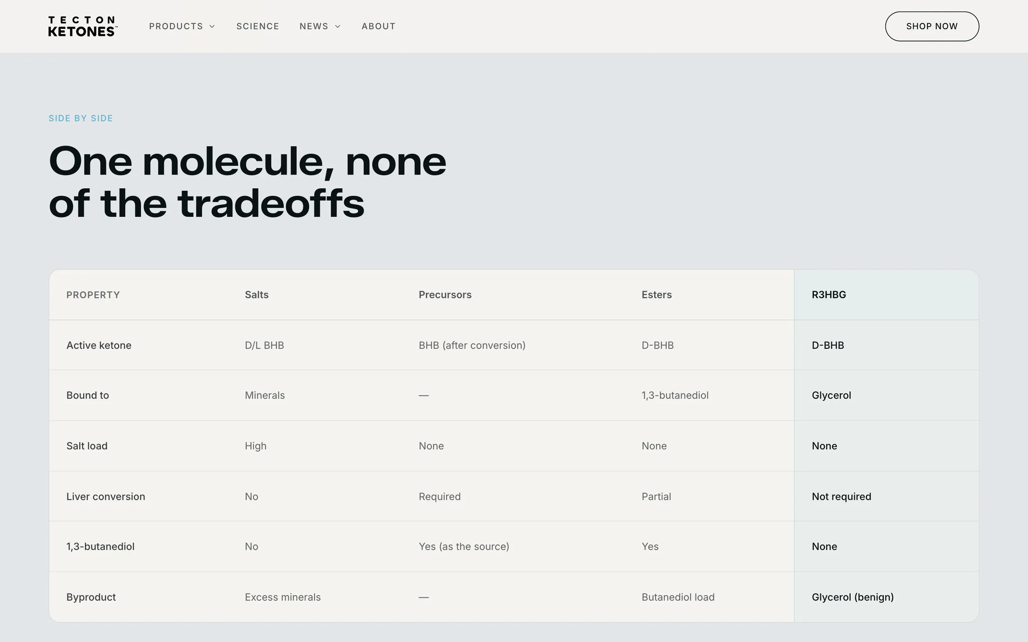This screenshot has width=1028, height=642.
Task: Open the About page
Action: coord(378,26)
